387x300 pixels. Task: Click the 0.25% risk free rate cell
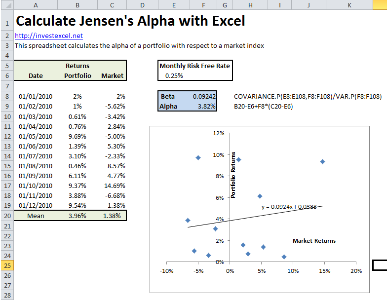tap(174, 75)
